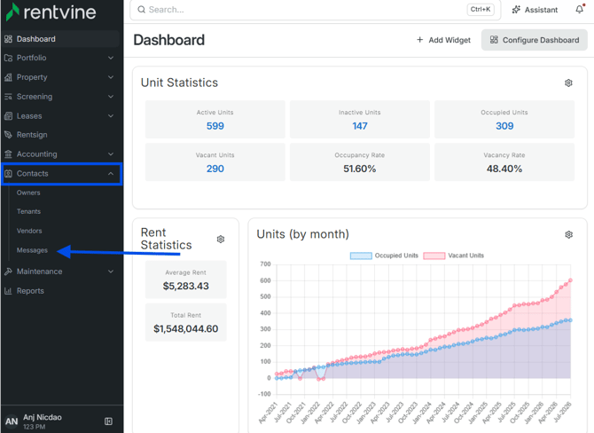Click the notification bell icon
The height and width of the screenshot is (433, 594).
coord(580,9)
